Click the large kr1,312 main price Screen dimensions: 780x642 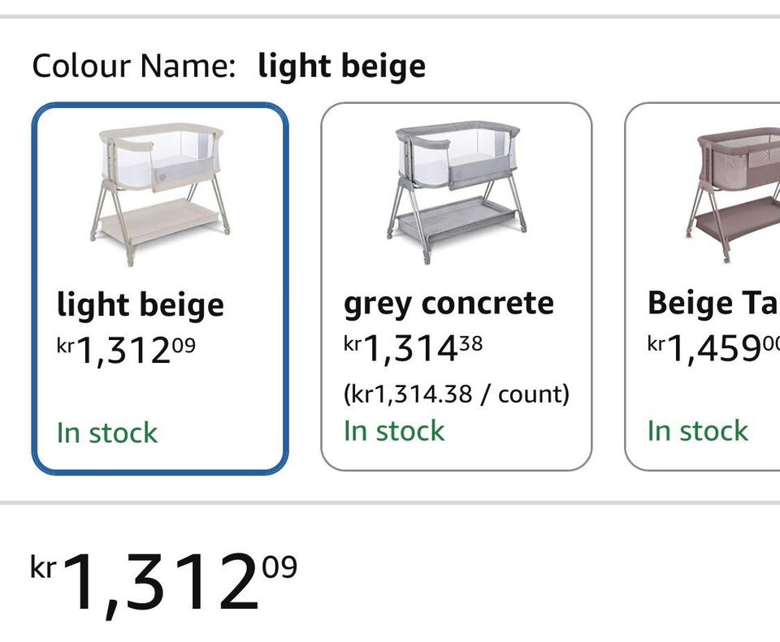[162, 583]
